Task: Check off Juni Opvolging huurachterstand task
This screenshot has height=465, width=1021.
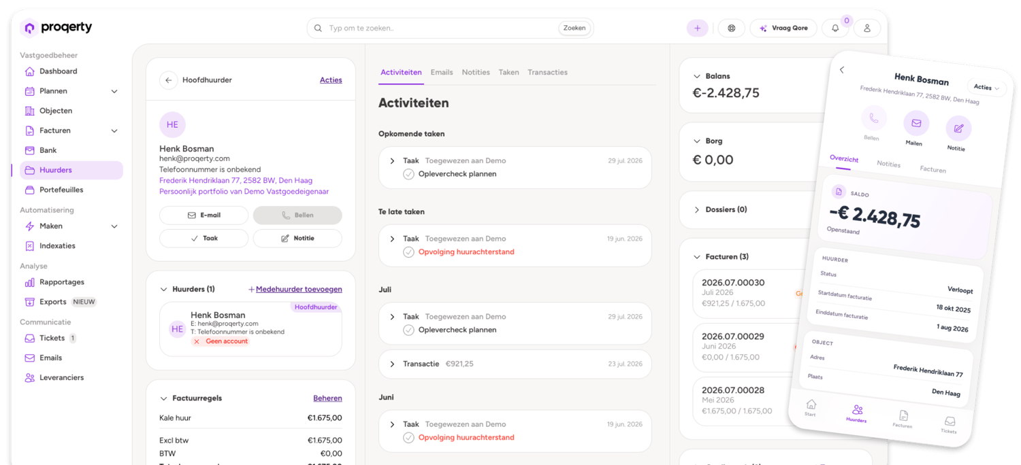Action: (x=408, y=438)
